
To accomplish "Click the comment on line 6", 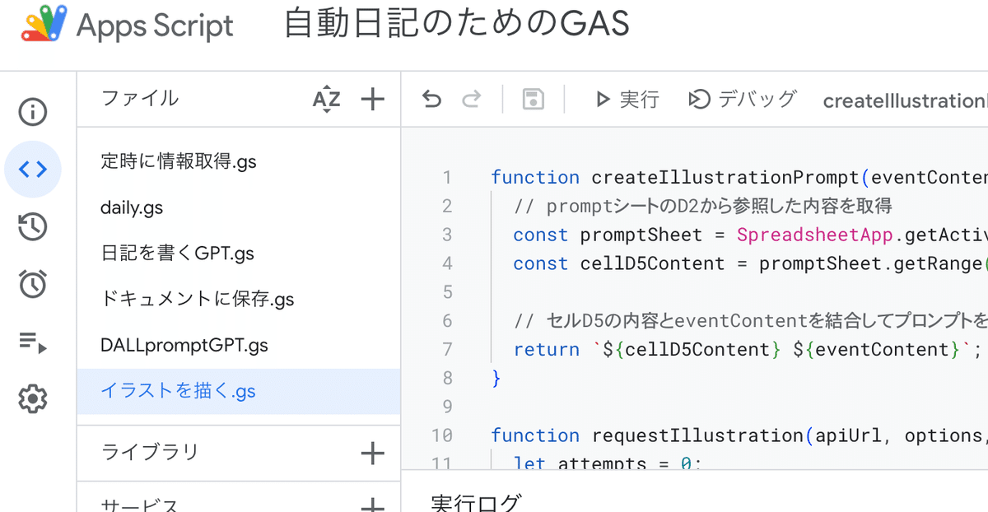I will pos(750,321).
